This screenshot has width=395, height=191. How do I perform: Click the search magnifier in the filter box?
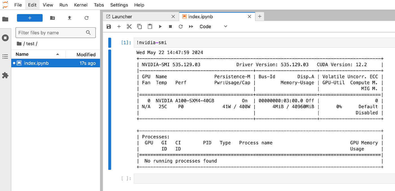88,33
